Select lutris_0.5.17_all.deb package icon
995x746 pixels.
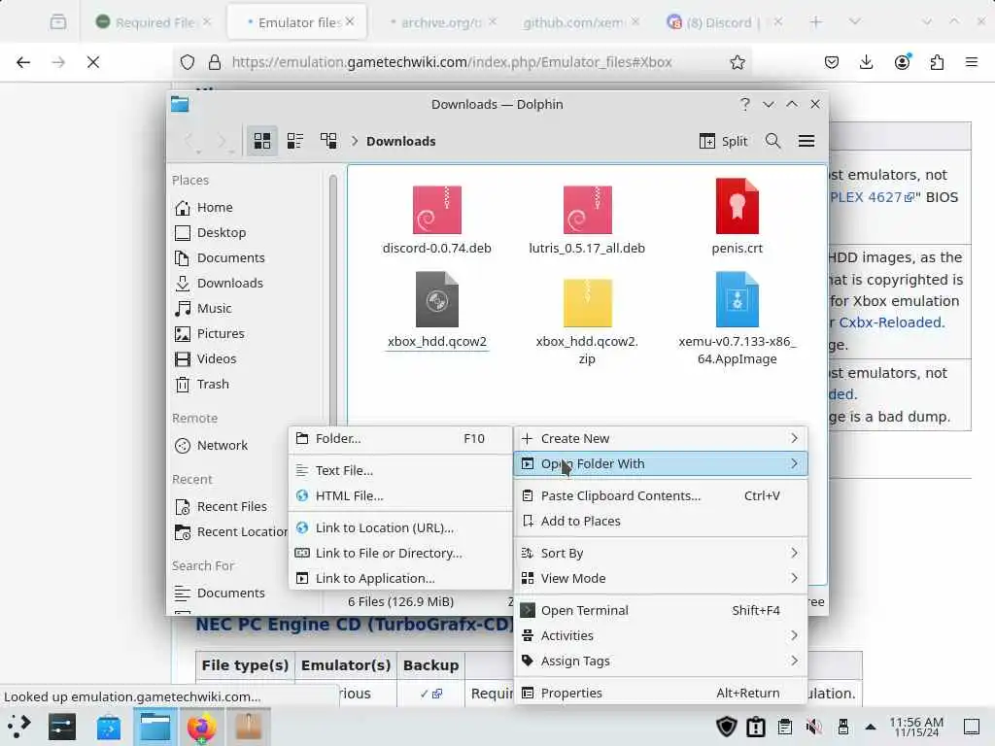pos(587,210)
